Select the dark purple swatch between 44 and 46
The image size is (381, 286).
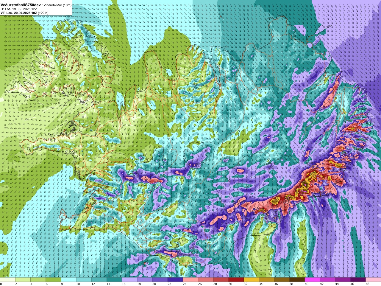tap(343, 280)
